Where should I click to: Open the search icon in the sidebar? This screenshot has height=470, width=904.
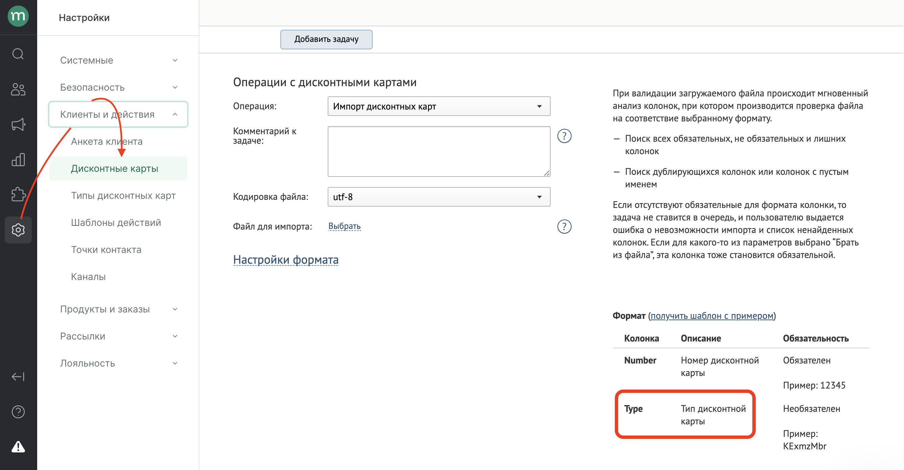click(18, 54)
